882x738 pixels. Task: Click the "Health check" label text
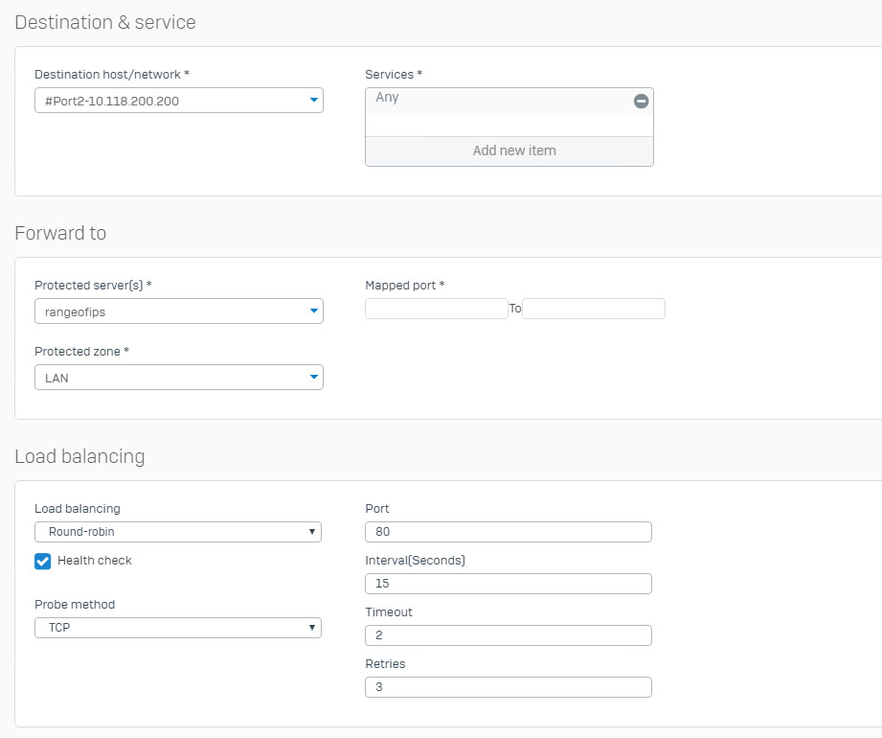(94, 561)
